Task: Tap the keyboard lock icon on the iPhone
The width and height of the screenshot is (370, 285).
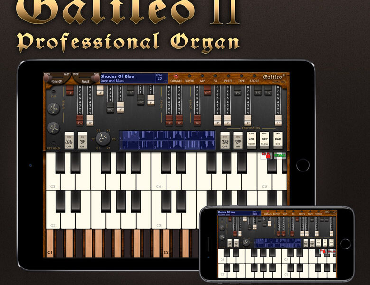Action: coord(323,251)
